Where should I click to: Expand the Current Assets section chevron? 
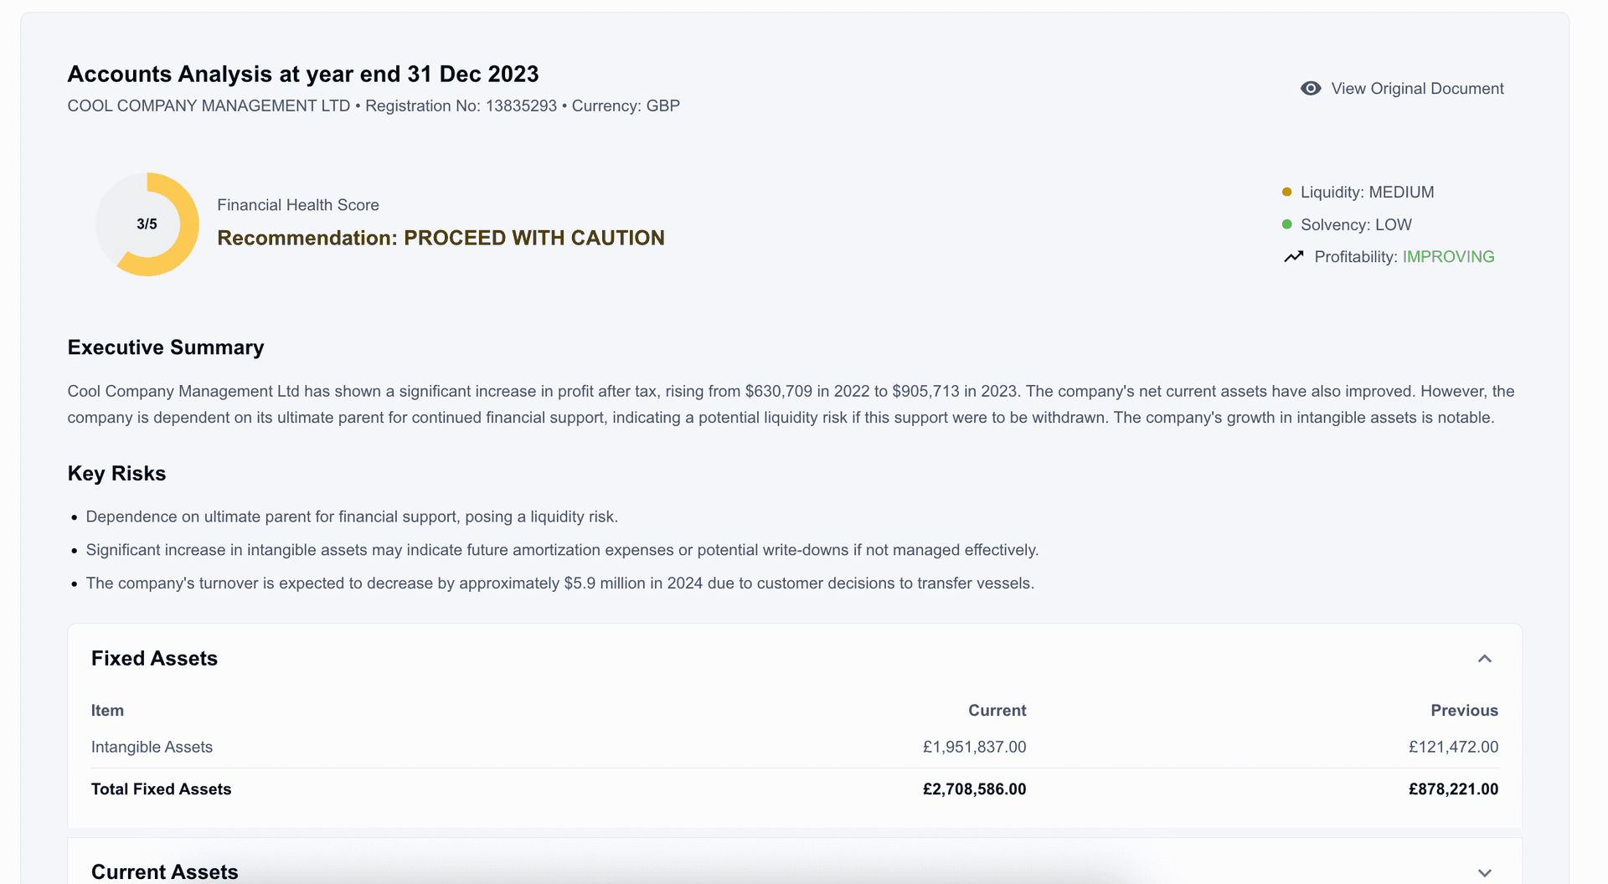tap(1484, 872)
